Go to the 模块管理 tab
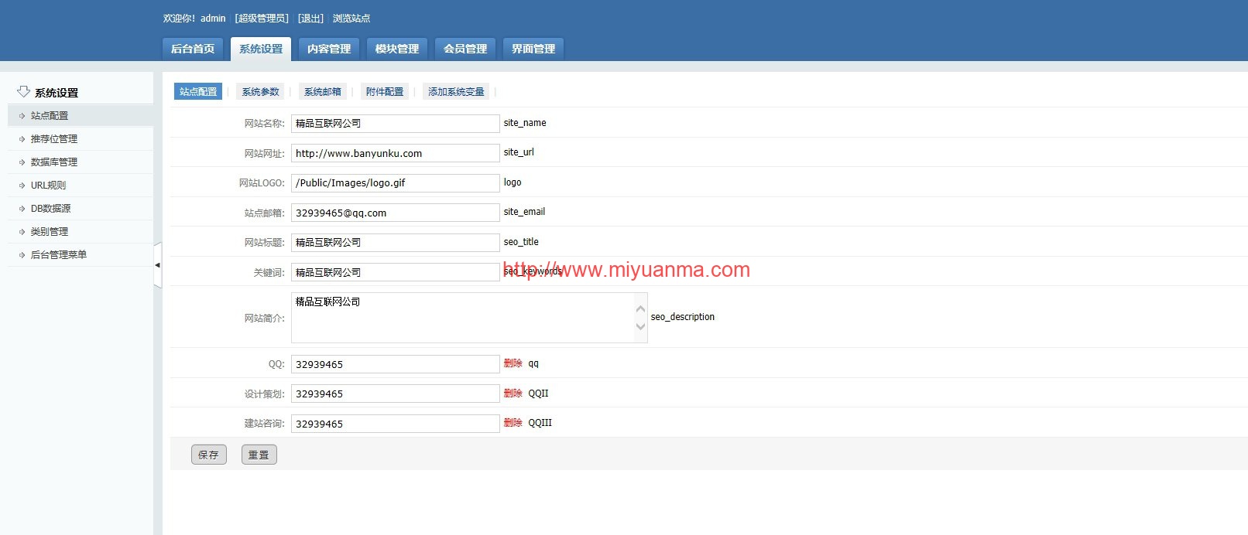Viewport: 1248px width, 535px height. pyautogui.click(x=397, y=49)
